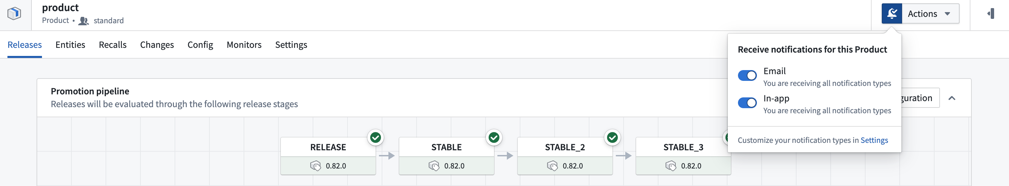Click the notification bell icon button

coord(892,14)
